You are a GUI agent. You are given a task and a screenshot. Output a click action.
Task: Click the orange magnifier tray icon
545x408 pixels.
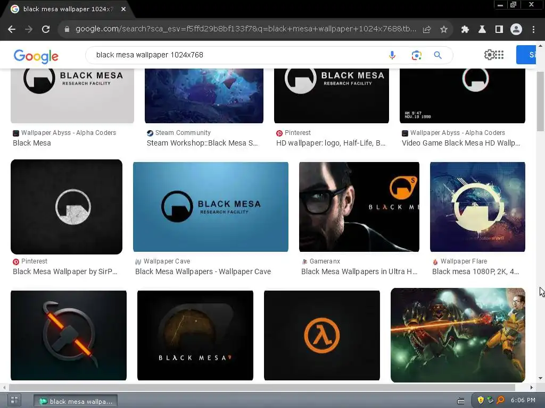point(500,400)
